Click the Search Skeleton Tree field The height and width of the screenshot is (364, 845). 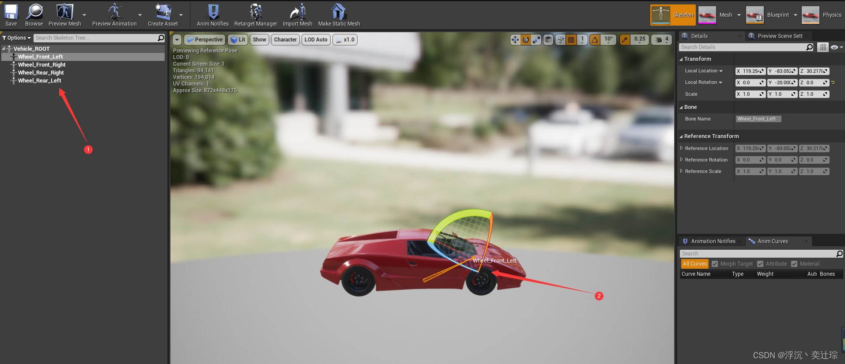click(96, 38)
